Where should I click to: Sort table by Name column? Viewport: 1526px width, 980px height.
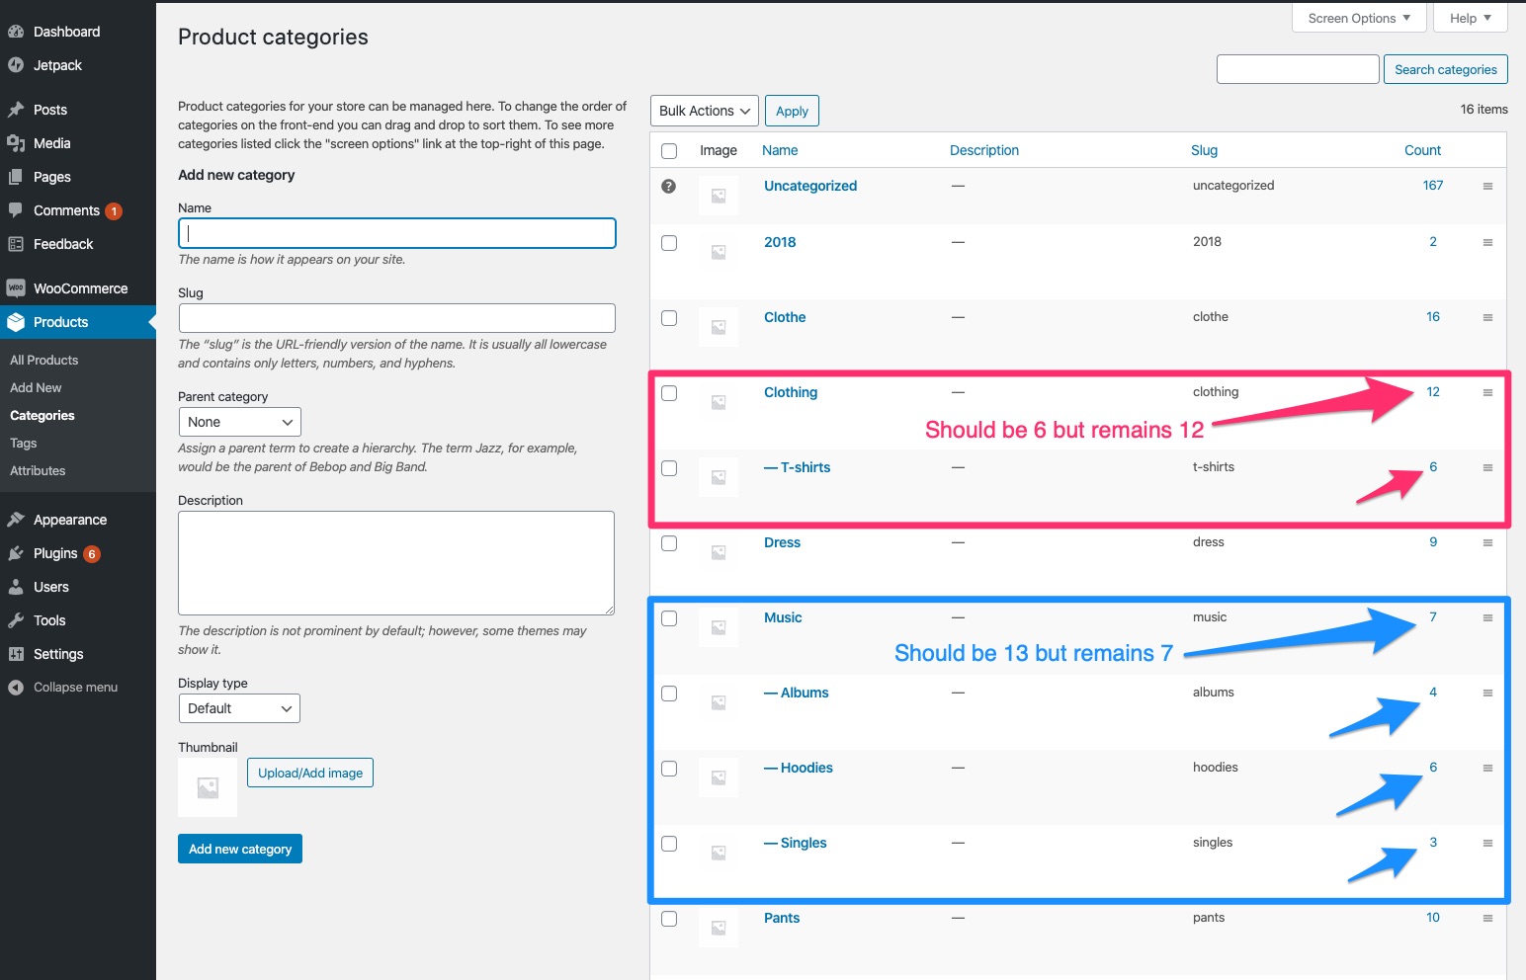(780, 150)
